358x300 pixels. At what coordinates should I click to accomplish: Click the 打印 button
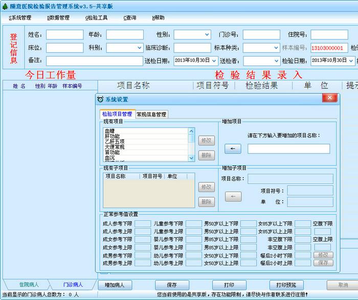(229, 285)
